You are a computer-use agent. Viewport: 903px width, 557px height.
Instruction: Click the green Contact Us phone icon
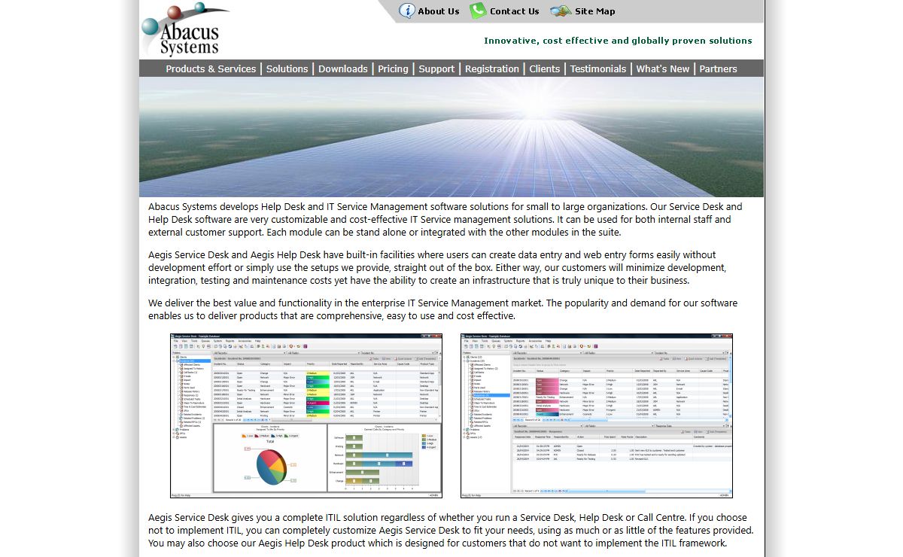tap(478, 11)
